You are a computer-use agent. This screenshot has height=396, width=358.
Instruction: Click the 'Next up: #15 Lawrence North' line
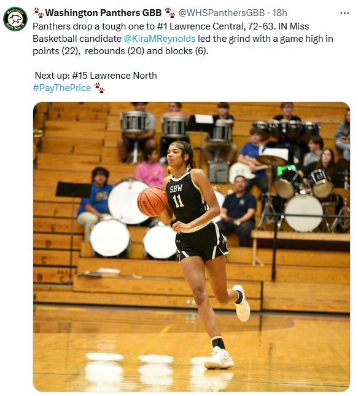click(x=96, y=76)
